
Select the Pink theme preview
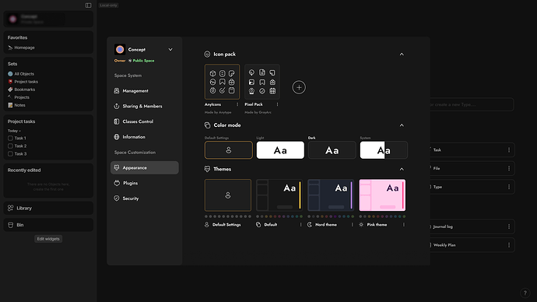pyautogui.click(x=382, y=195)
